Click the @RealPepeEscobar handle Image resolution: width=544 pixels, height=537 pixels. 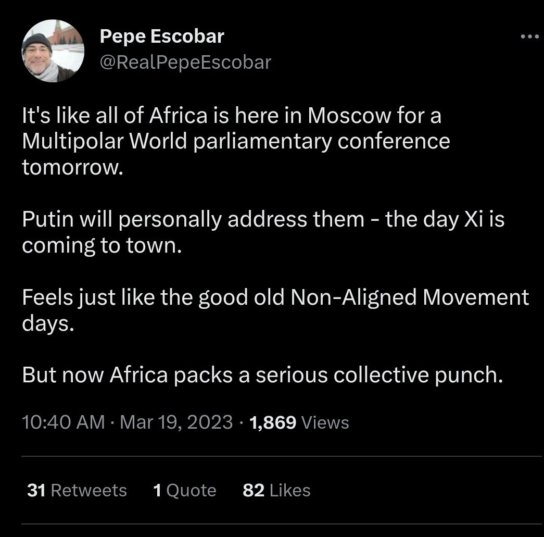[185, 63]
